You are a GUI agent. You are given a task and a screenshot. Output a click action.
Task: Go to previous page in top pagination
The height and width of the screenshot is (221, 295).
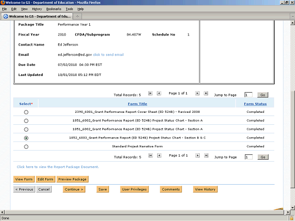coord(159,93)
